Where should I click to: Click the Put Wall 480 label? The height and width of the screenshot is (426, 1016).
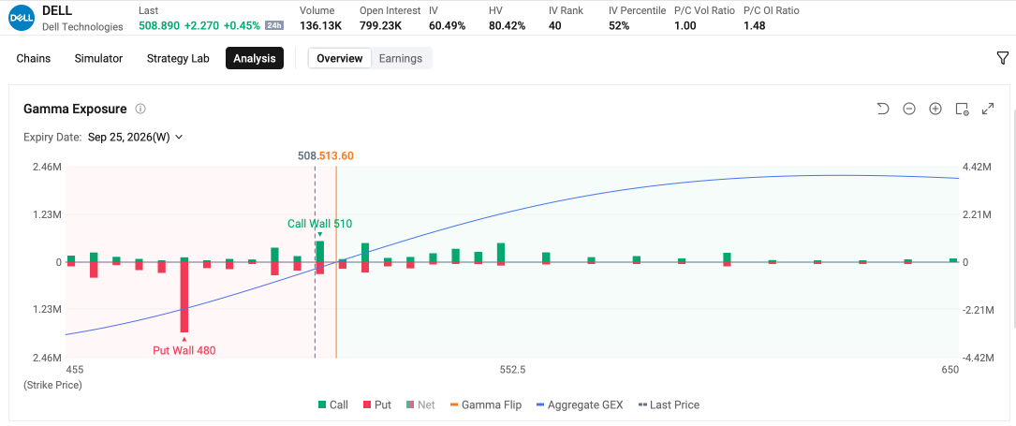184,350
